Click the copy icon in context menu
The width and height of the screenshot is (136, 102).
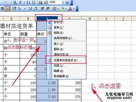click(x=49, y=27)
